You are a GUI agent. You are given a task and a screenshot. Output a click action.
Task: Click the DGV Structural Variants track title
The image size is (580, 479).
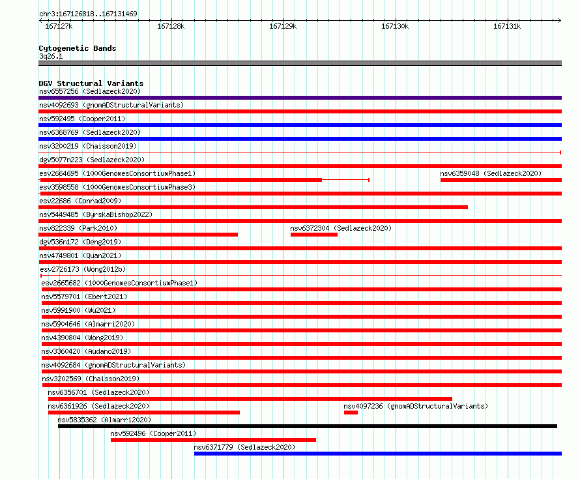tap(91, 83)
